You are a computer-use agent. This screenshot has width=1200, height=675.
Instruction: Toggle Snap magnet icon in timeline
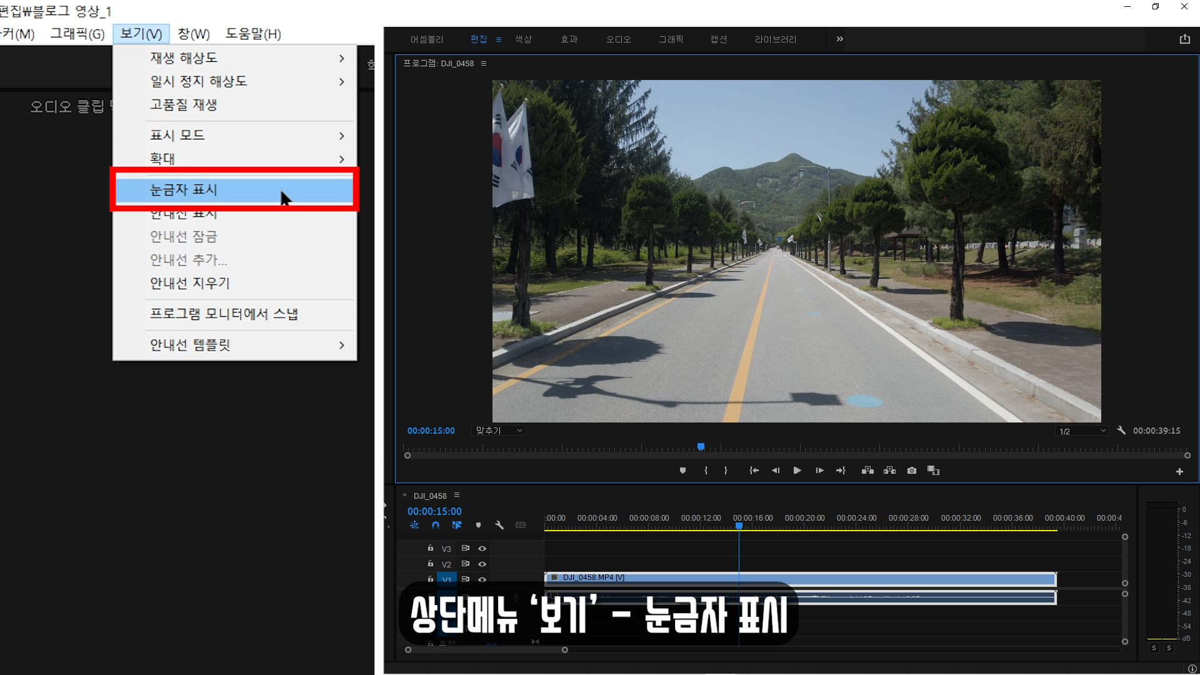[436, 526]
